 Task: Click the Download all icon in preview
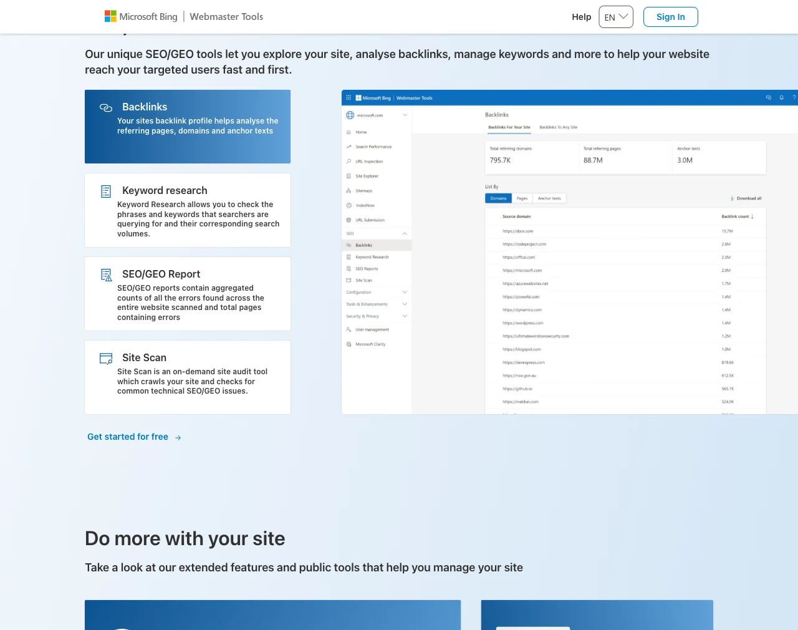click(732, 198)
